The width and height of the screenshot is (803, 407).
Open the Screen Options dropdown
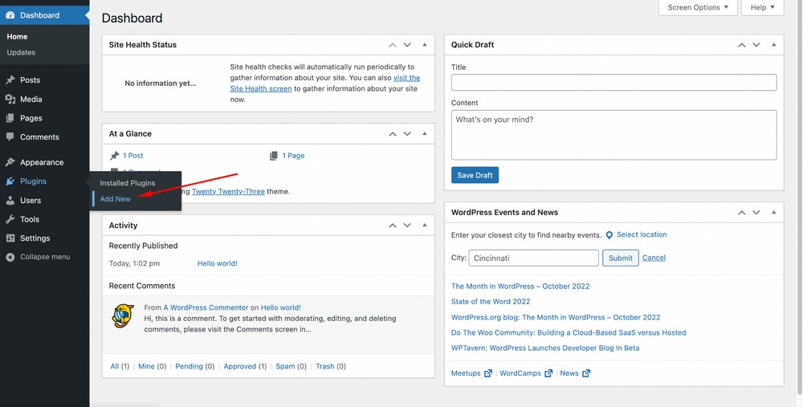[698, 7]
